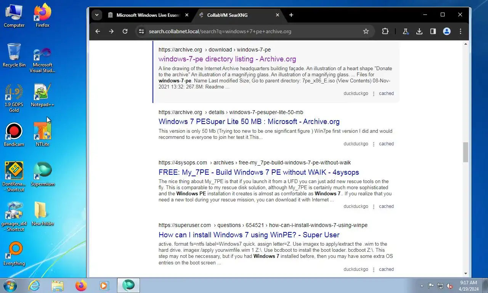This screenshot has width=488, height=293.
Task: Switch to Microsoft Windows Live Essentials tab
Action: [x=143, y=15]
